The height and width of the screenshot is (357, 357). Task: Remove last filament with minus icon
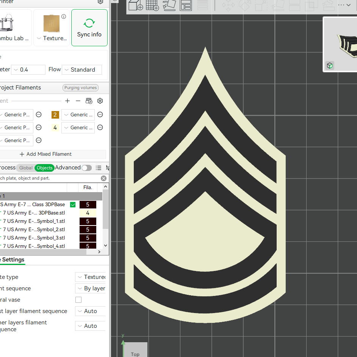coord(78,101)
